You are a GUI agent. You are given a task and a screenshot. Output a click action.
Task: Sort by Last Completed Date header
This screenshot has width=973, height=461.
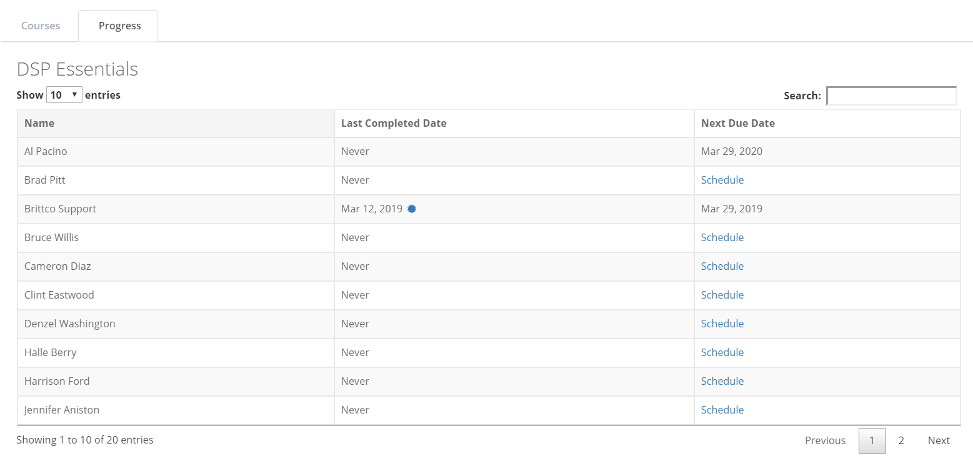click(x=394, y=123)
